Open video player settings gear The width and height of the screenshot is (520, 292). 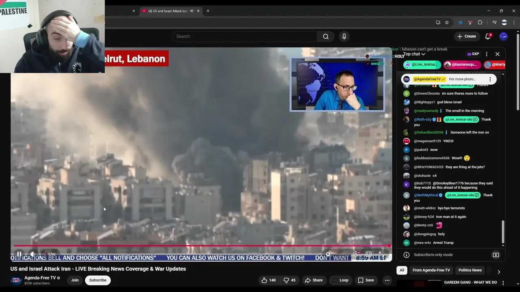[x=355, y=254]
